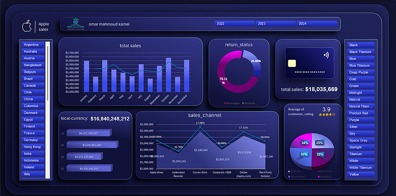
Task: Click the Apple logo icon
Action: point(27,27)
